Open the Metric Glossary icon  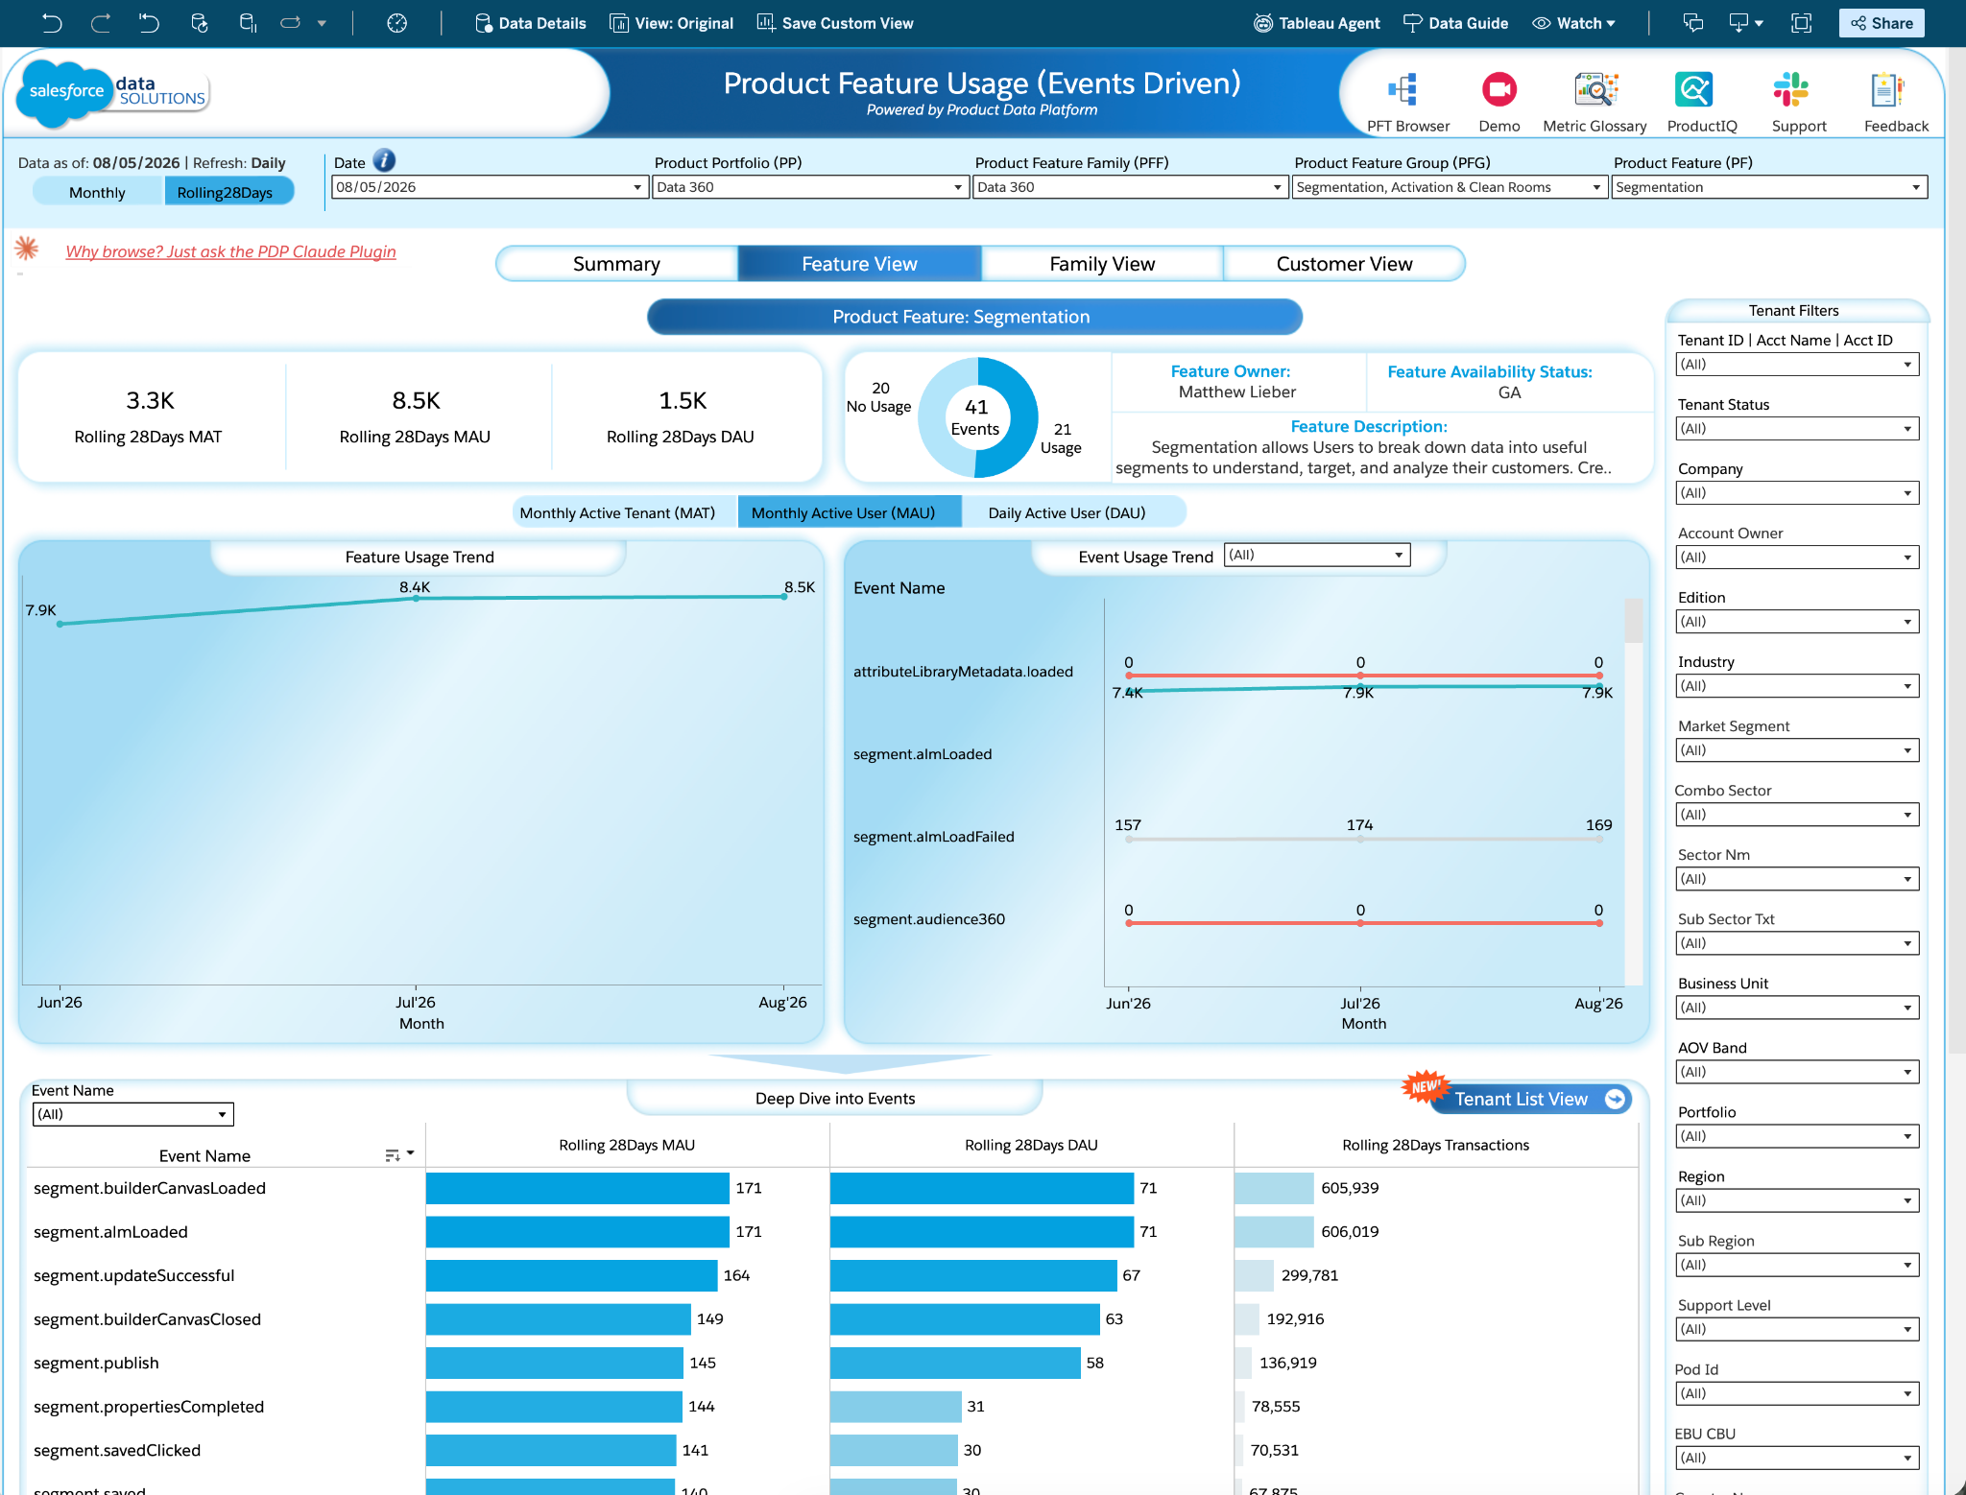pyautogui.click(x=1595, y=90)
